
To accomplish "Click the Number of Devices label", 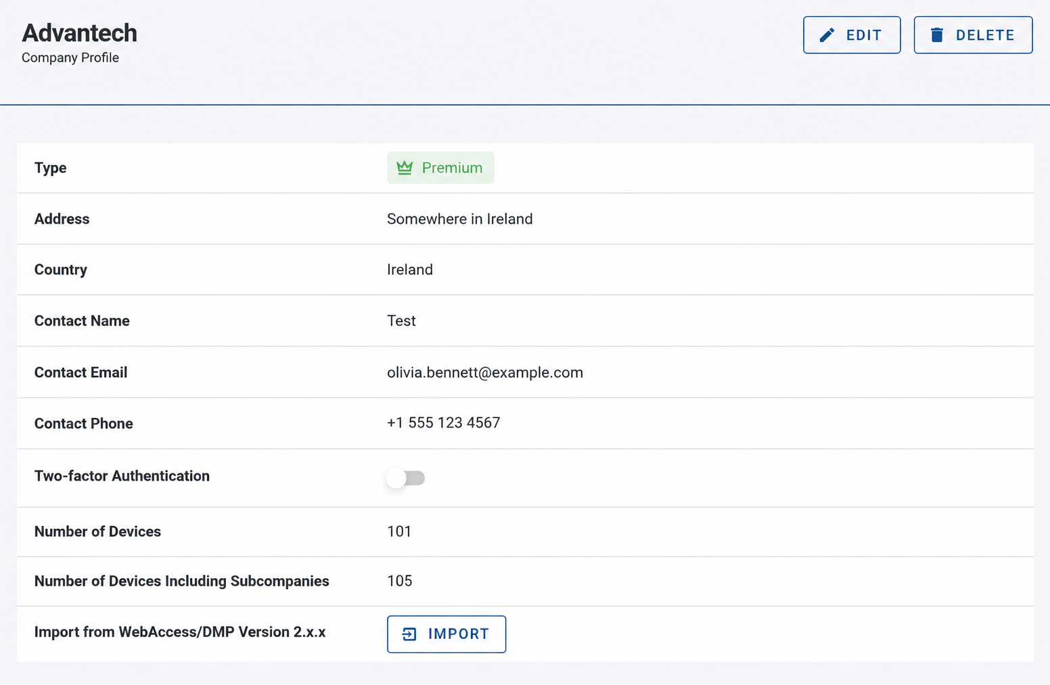I will [x=98, y=532].
